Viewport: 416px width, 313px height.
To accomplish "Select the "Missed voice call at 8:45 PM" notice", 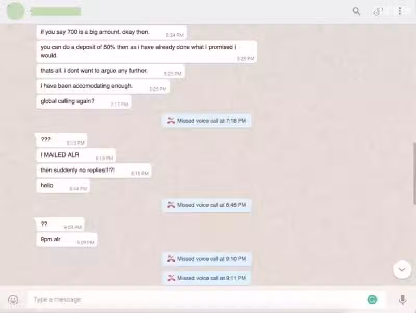I will click(x=206, y=205).
